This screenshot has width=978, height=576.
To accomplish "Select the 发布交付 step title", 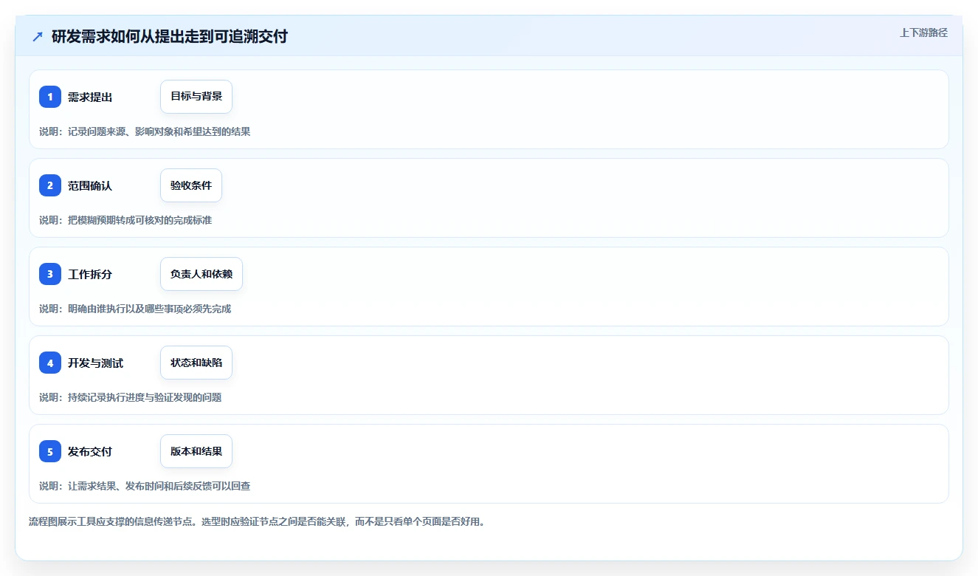I will (x=90, y=452).
